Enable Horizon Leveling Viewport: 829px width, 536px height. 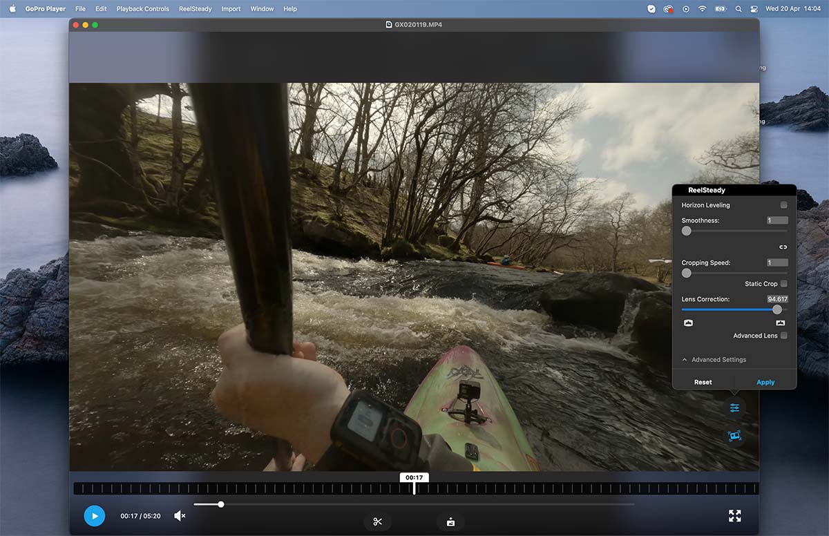(x=784, y=204)
